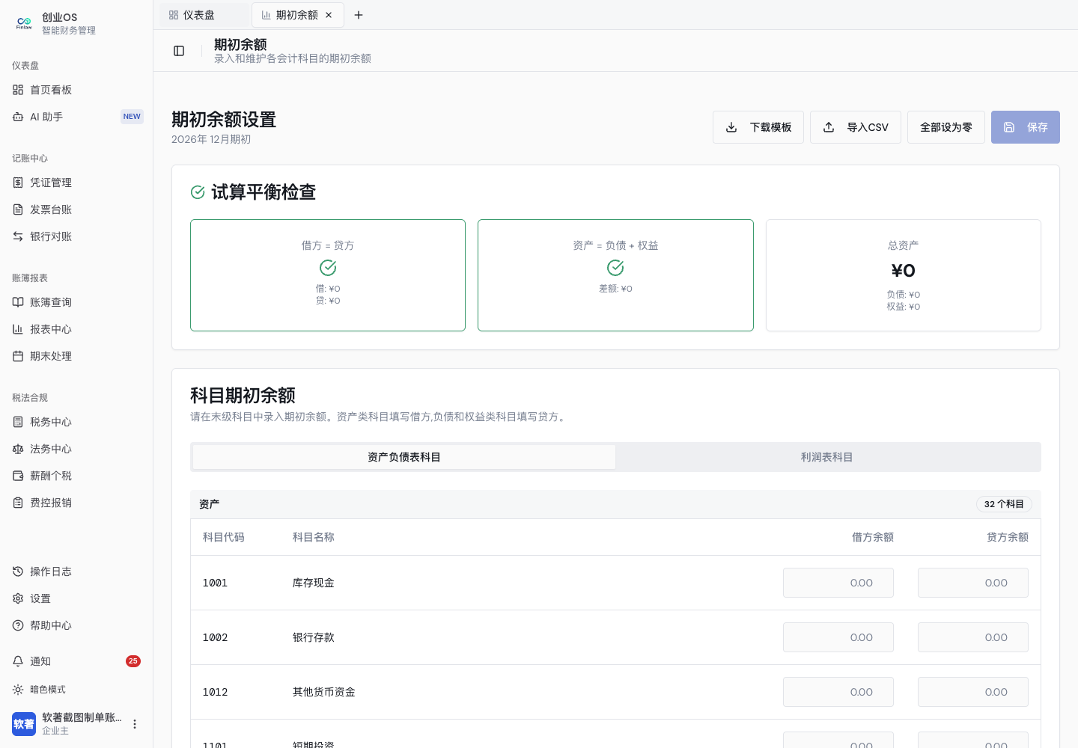
Task: Click the 2026年 12月期初 period text
Action: [x=211, y=139]
